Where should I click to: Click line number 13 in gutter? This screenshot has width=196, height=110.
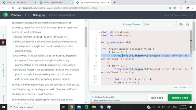coord(95,79)
